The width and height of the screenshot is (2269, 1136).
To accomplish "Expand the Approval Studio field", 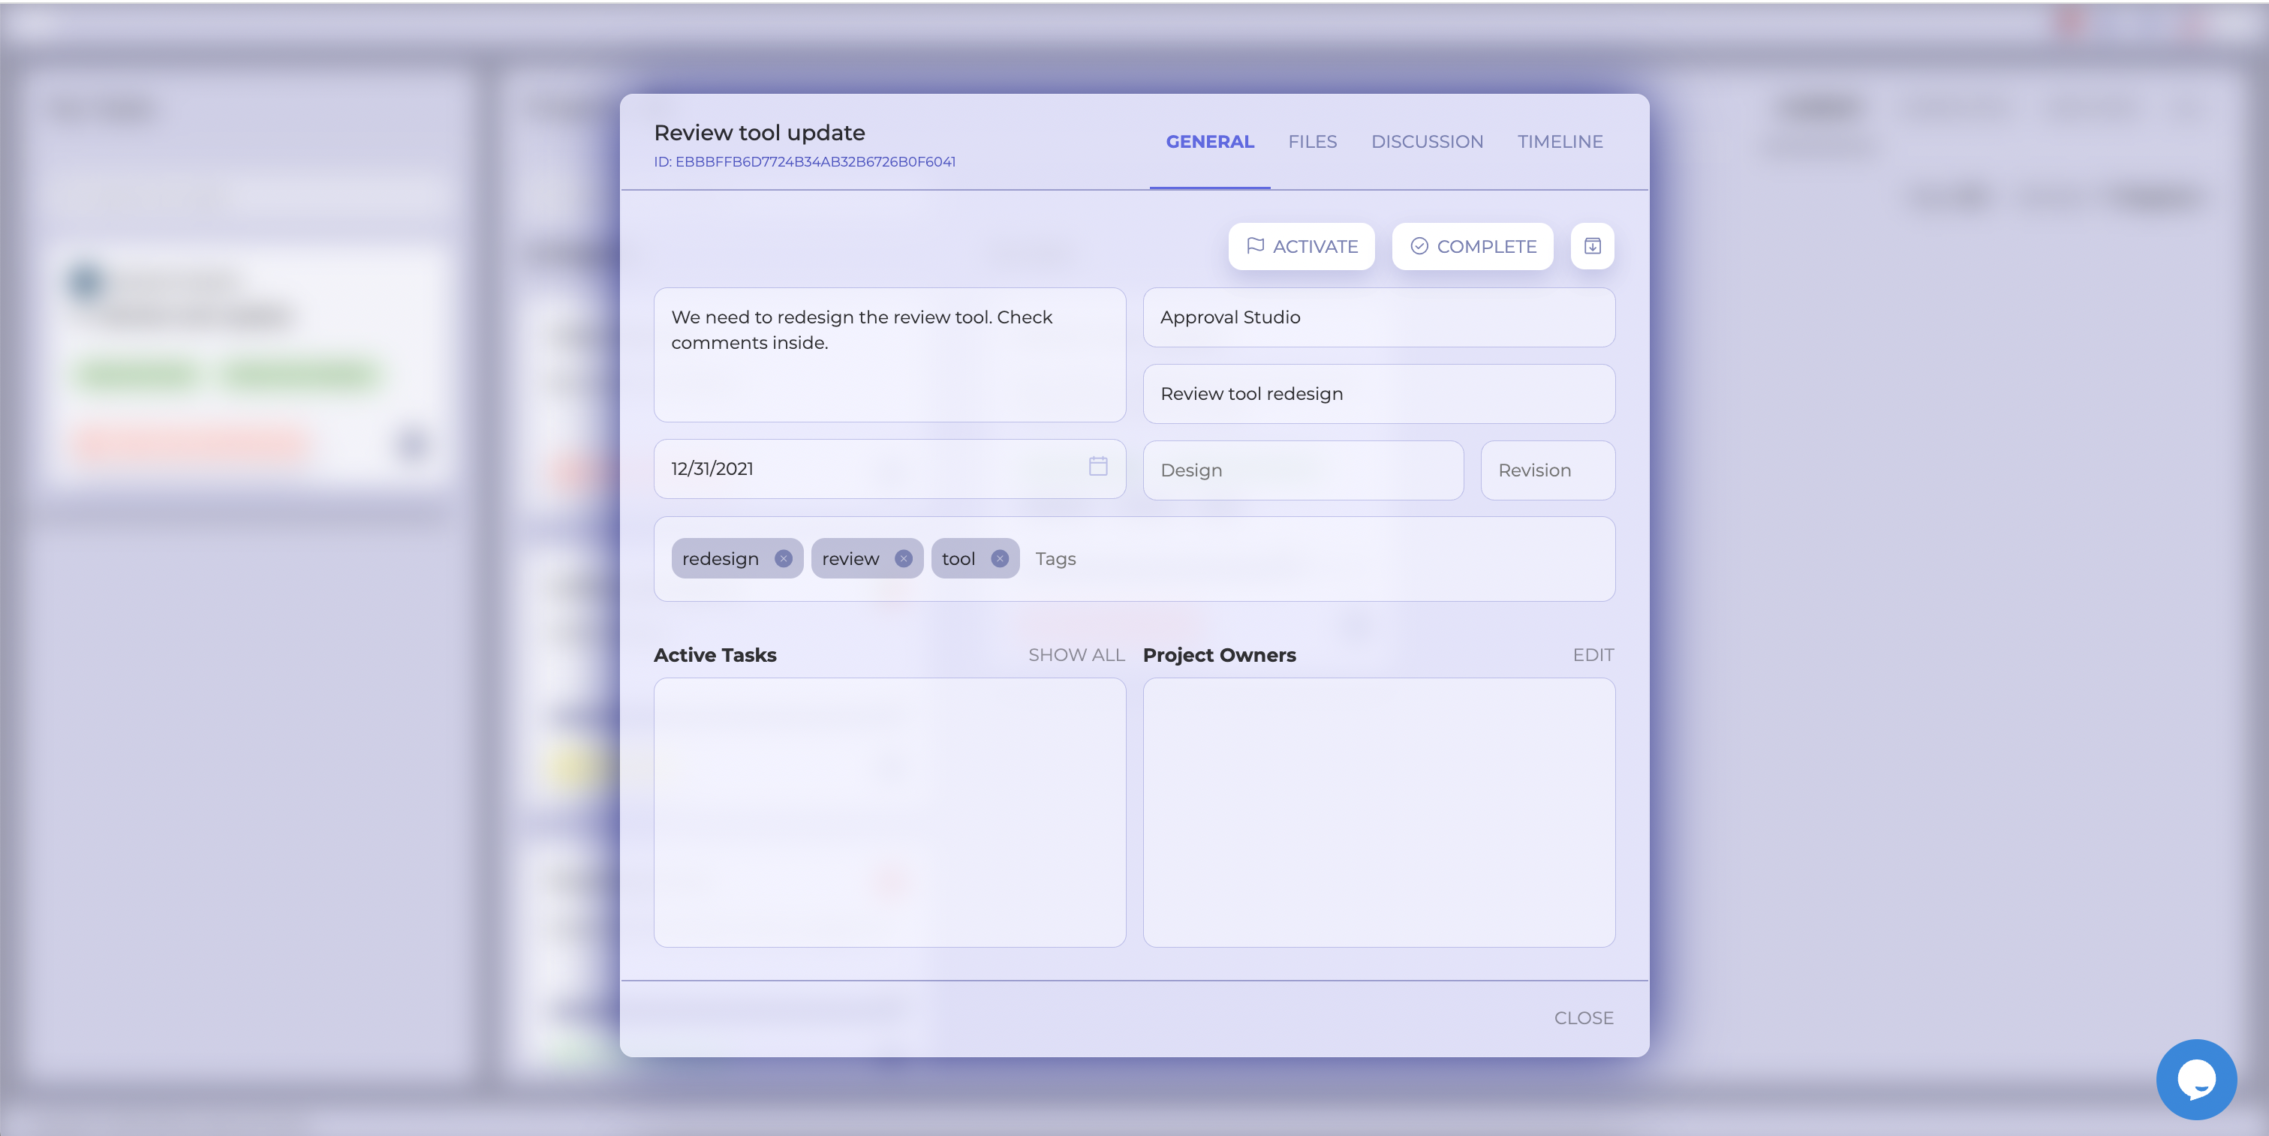I will coord(1377,317).
